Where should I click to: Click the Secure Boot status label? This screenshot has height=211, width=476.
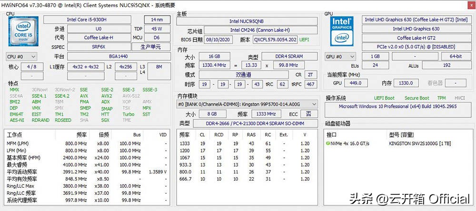pyautogui.click(x=417, y=98)
